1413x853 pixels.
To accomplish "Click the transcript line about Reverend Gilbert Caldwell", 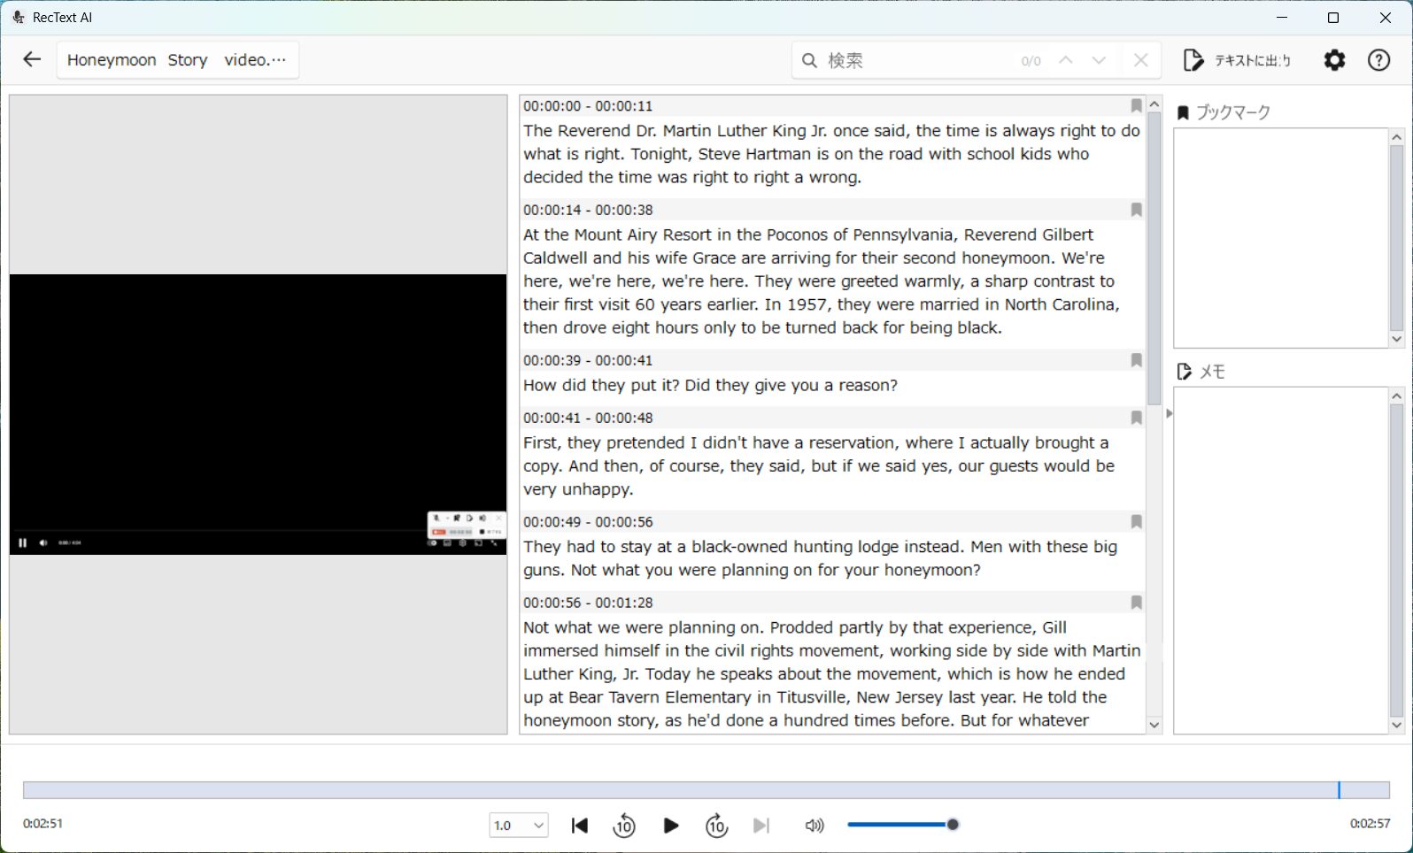I will pyautogui.click(x=807, y=235).
